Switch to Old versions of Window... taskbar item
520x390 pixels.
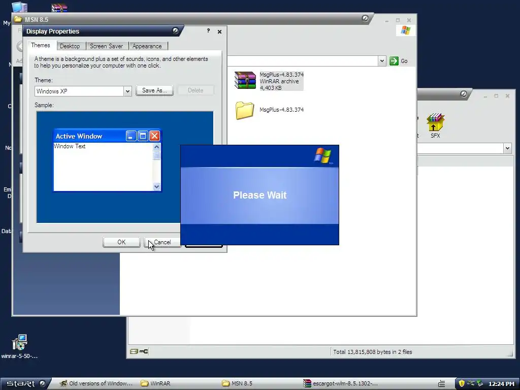click(x=96, y=383)
